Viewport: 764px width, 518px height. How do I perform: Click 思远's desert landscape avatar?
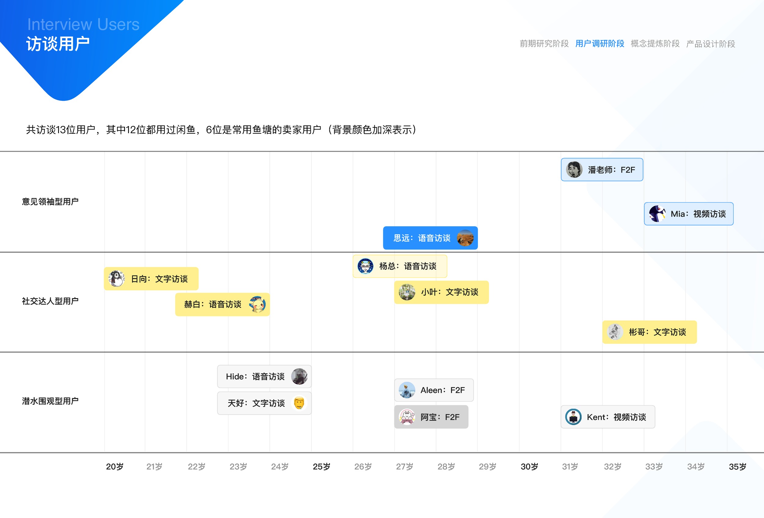(465, 238)
